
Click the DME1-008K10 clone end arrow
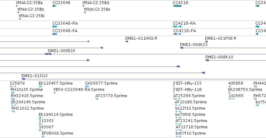coord(207,60)
